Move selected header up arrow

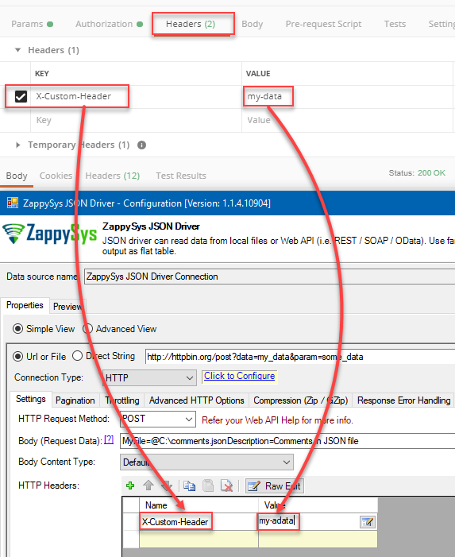(x=148, y=485)
